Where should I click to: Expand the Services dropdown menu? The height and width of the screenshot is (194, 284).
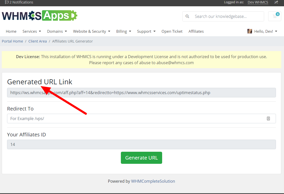(x=32, y=31)
